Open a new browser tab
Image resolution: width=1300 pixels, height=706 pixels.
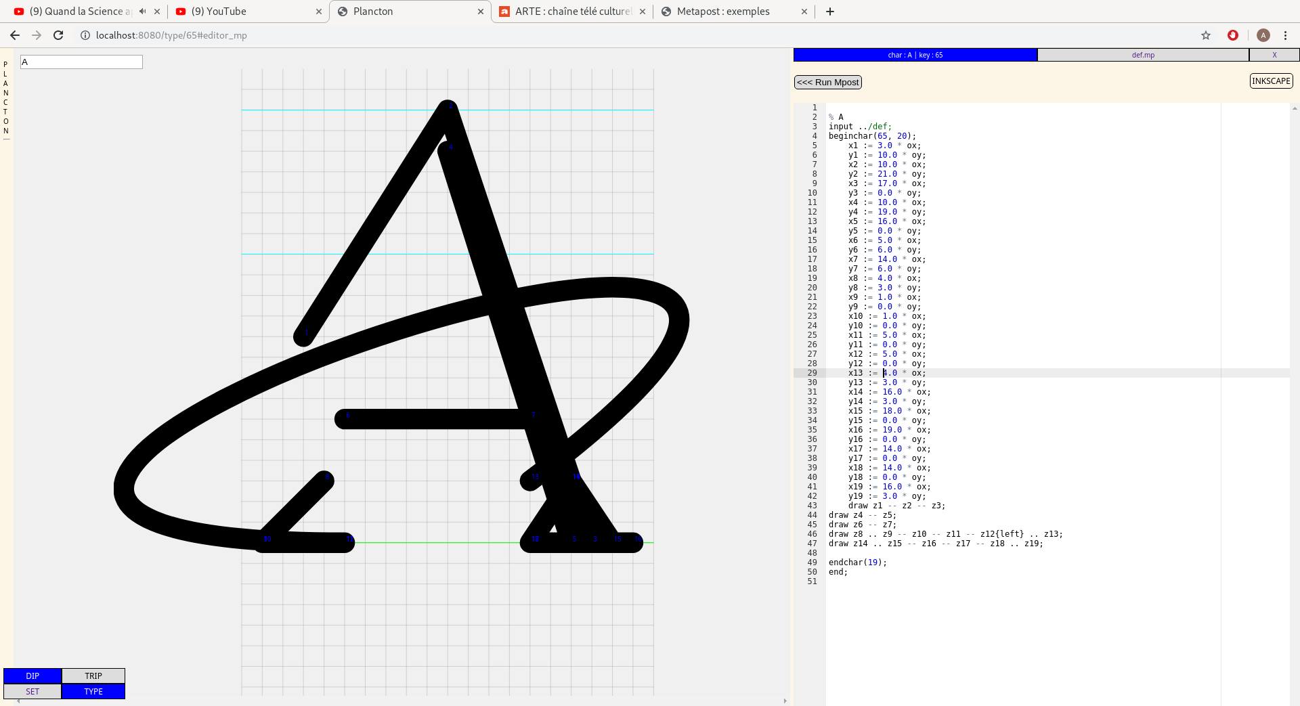830,12
